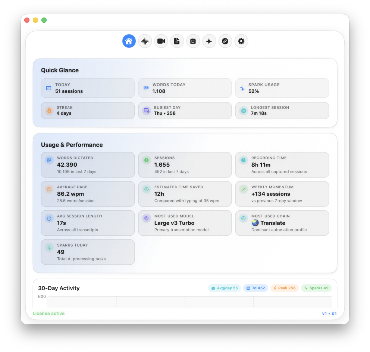Open the chip models tab
Viewport: 370px width, 352px height.
coord(193,41)
